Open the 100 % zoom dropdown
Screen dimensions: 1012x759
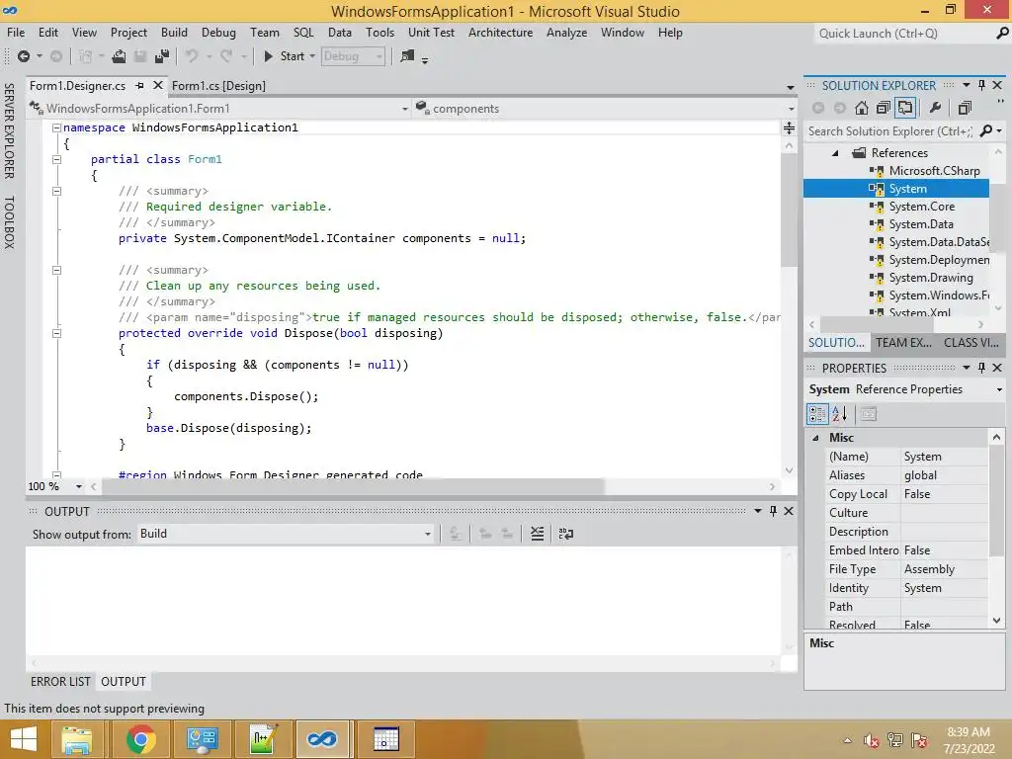coord(79,486)
